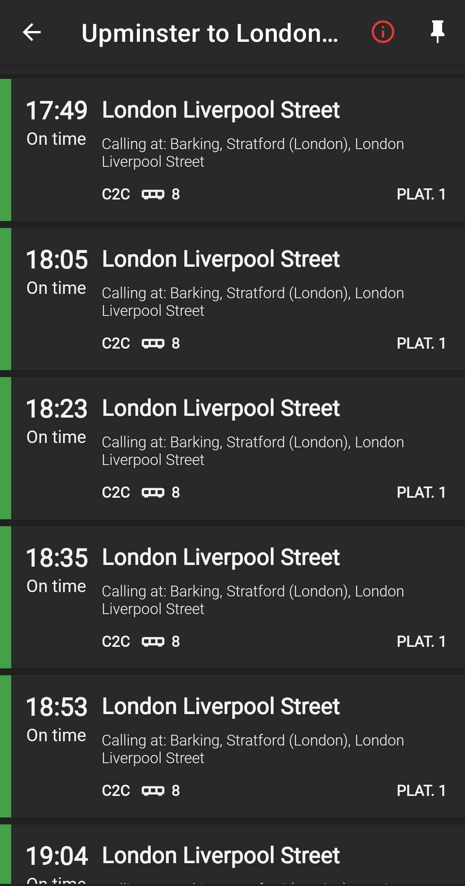Tap carriage icon on the 18:53 train

(153, 791)
